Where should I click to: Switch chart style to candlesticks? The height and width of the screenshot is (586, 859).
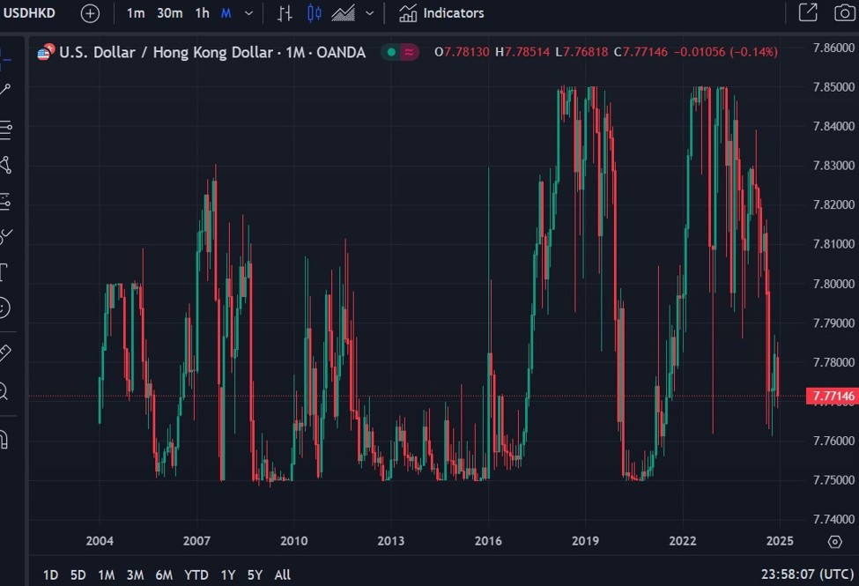[x=315, y=13]
